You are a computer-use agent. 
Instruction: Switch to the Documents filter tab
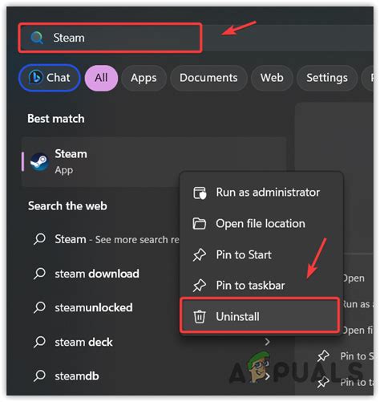click(208, 78)
